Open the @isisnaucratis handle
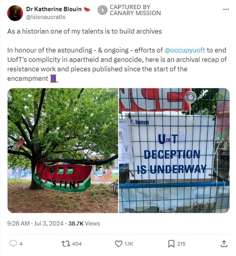Image resolution: width=236 pixels, height=256 pixels. pos(46,17)
